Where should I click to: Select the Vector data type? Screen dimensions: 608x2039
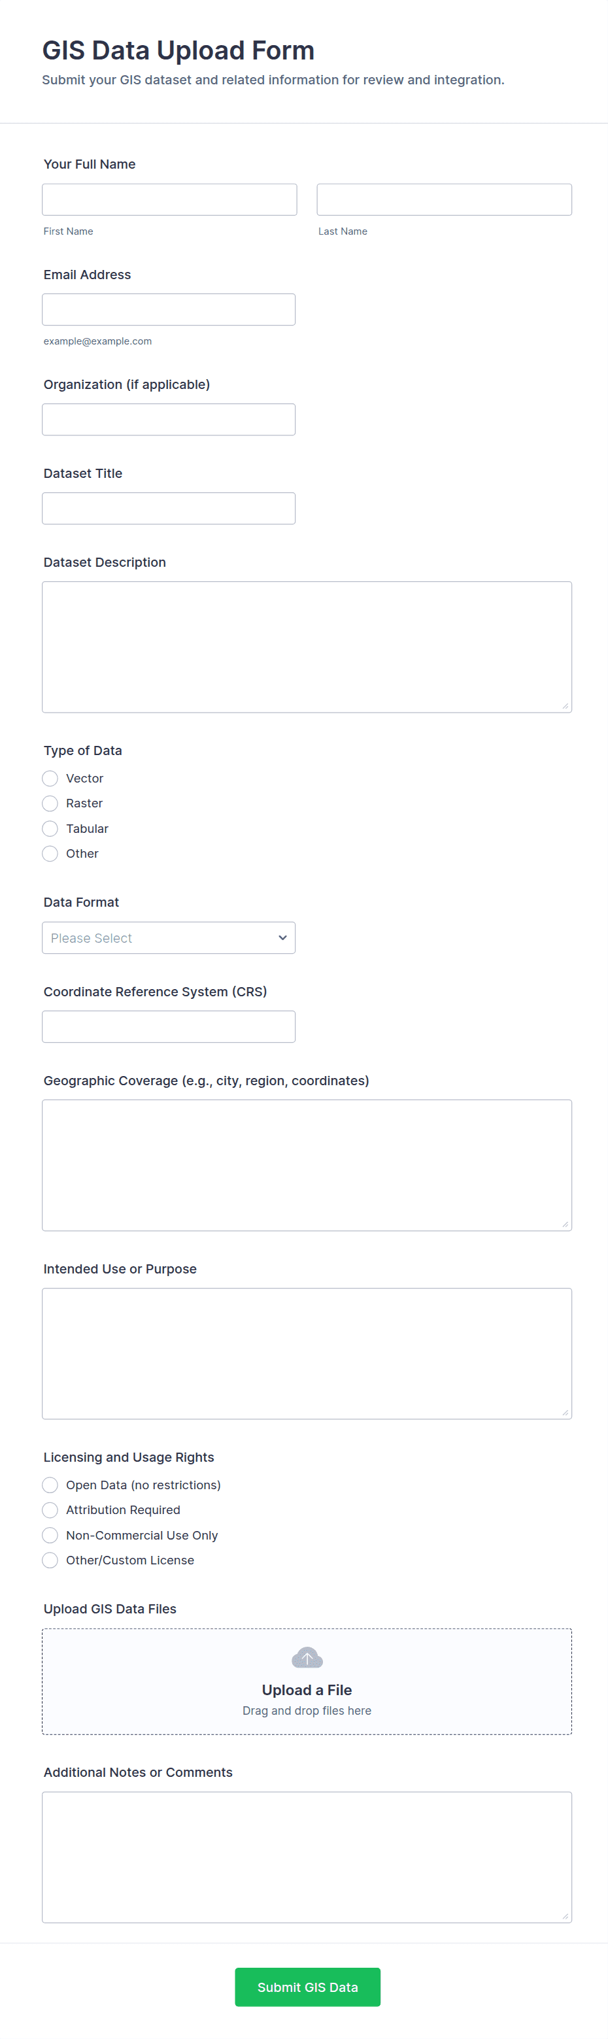coord(50,778)
